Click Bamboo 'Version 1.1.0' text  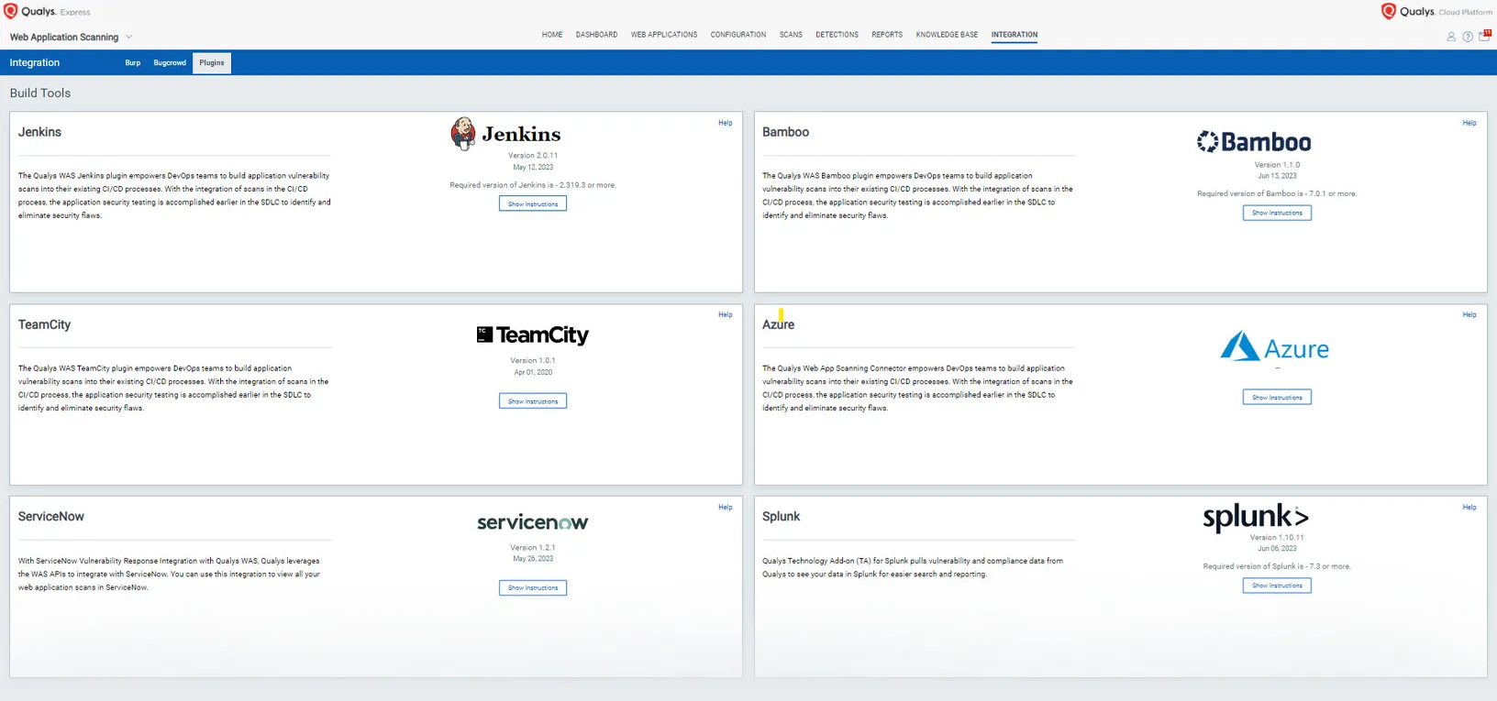click(1277, 165)
